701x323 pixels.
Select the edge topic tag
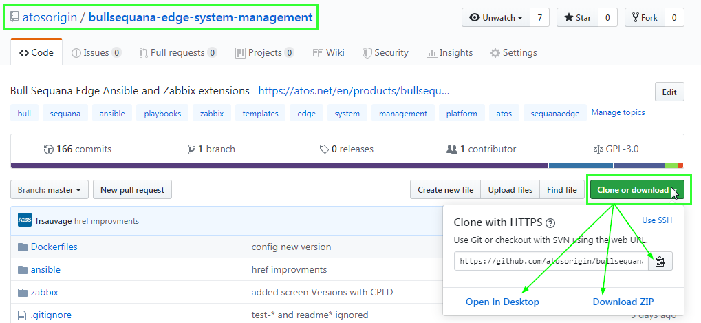pyautogui.click(x=307, y=113)
